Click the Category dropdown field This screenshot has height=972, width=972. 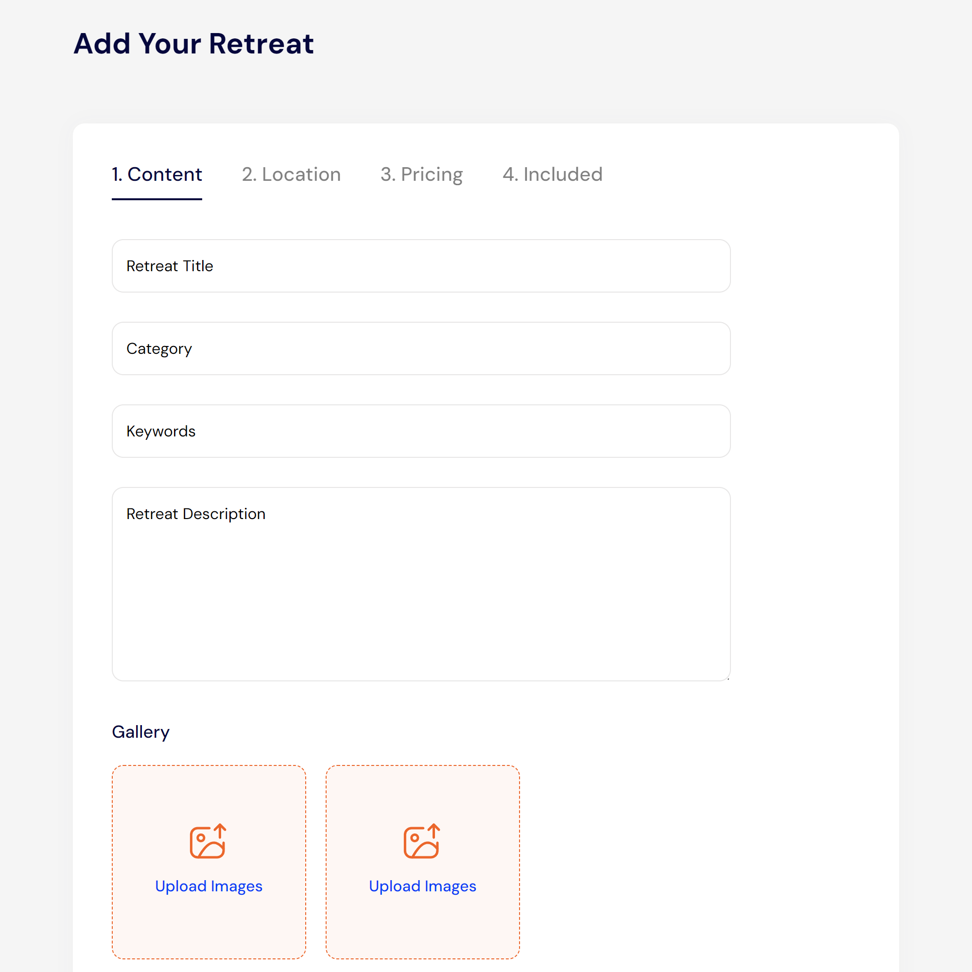coord(421,348)
